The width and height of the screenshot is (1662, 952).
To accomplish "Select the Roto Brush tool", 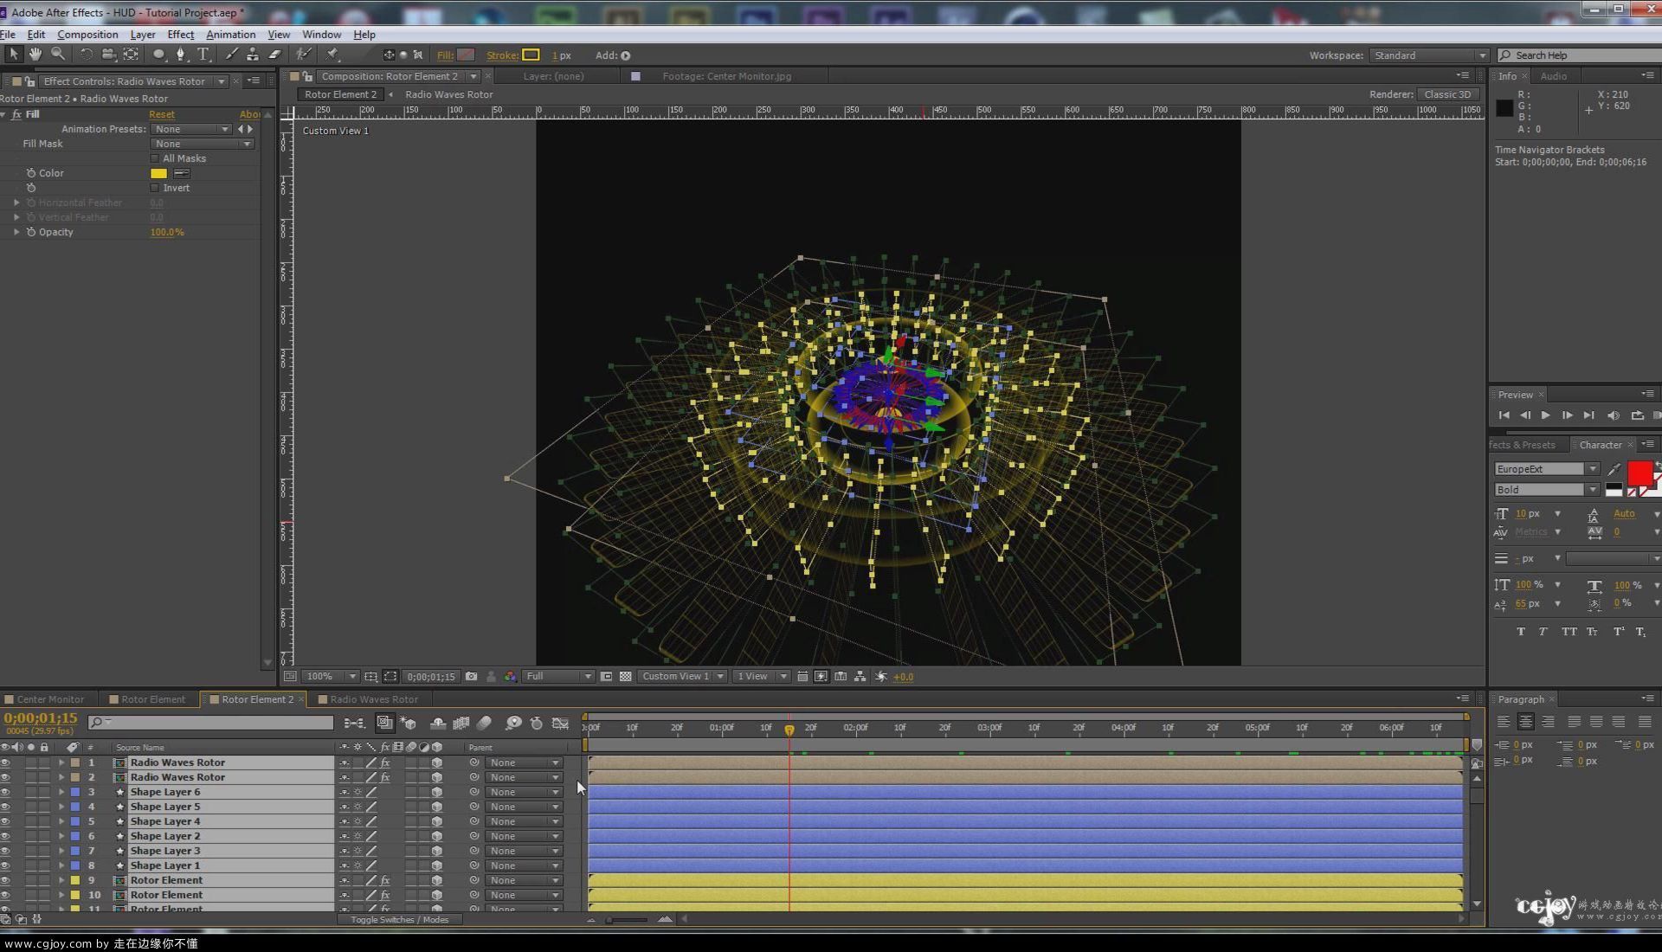I will pos(304,55).
